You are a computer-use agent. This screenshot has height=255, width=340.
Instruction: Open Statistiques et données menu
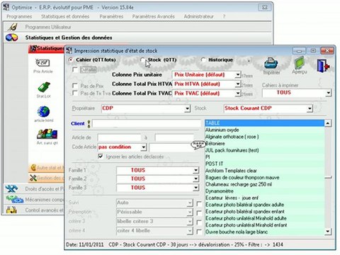coord(65,16)
